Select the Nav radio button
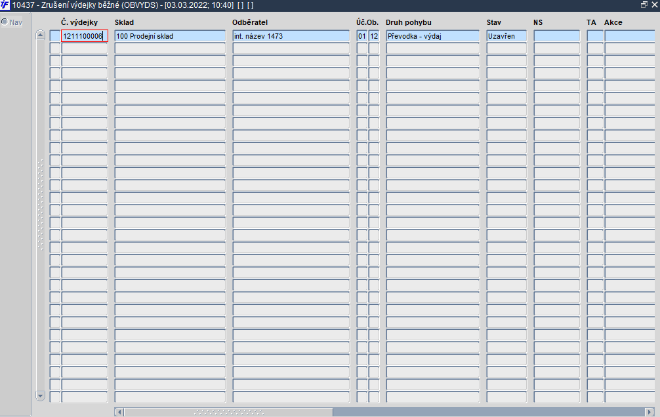Image resolution: width=660 pixels, height=417 pixels. coord(5,22)
